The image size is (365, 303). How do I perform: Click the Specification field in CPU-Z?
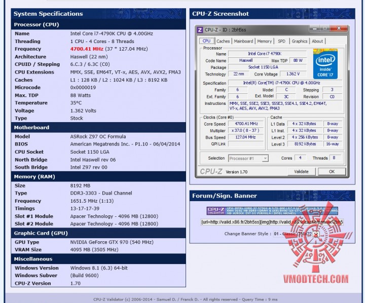pos(285,83)
